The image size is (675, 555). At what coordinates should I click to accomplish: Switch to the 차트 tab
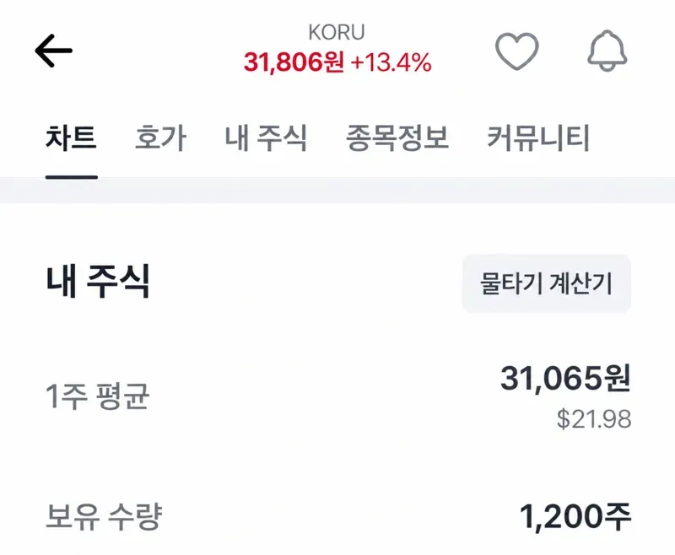point(71,138)
